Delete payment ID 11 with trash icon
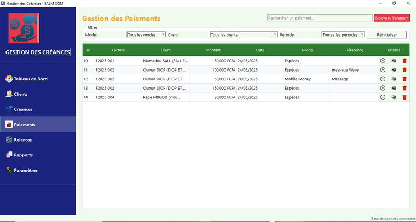 pos(405,69)
